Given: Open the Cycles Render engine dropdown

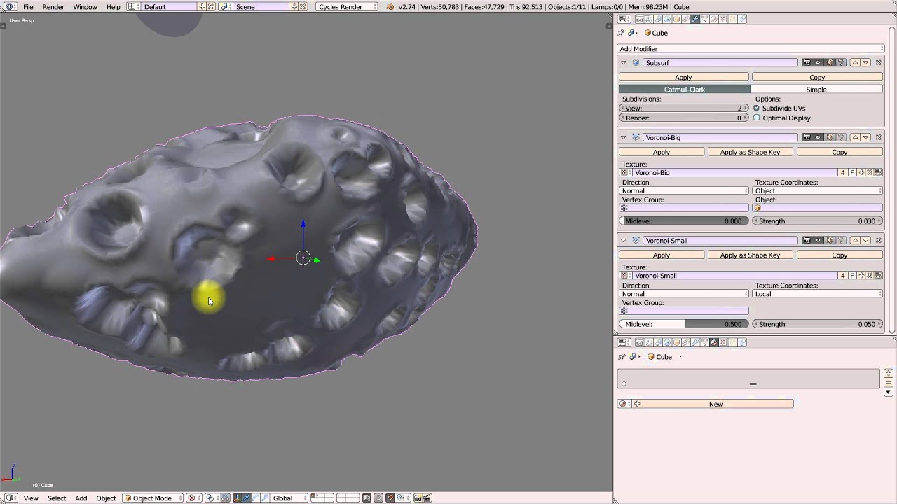Looking at the screenshot, I should coord(347,6).
